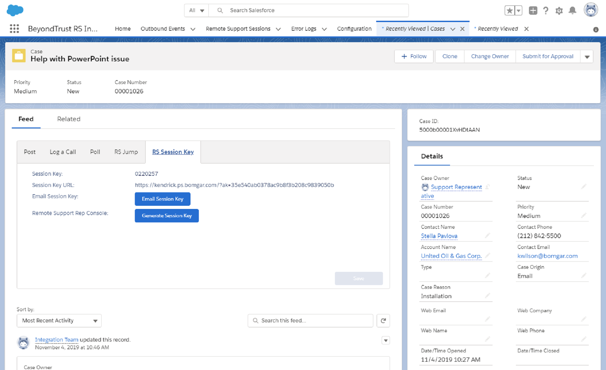The image size is (606, 370).
Task: Open the user avatar menu
Action: pyautogui.click(x=591, y=10)
